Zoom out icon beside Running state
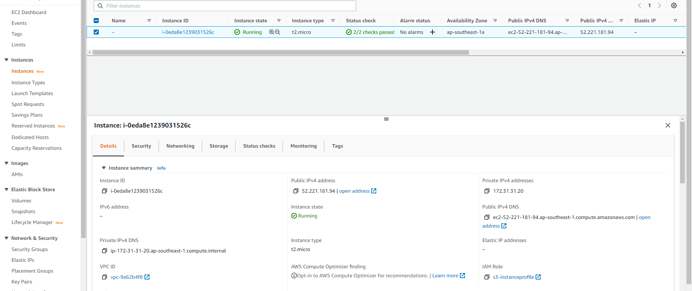The width and height of the screenshot is (692, 291). pos(278,32)
